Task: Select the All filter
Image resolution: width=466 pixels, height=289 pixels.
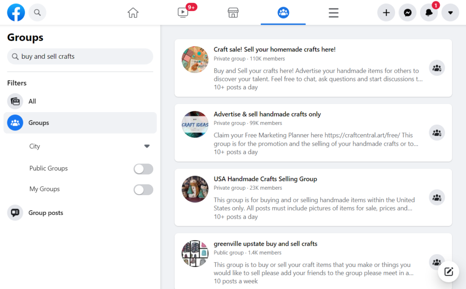Action: (x=32, y=101)
